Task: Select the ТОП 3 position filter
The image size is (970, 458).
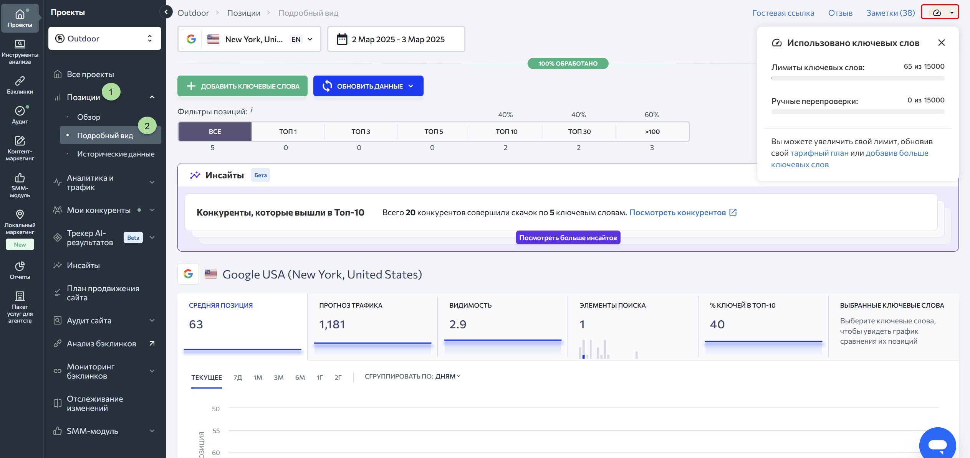Action: [361, 132]
